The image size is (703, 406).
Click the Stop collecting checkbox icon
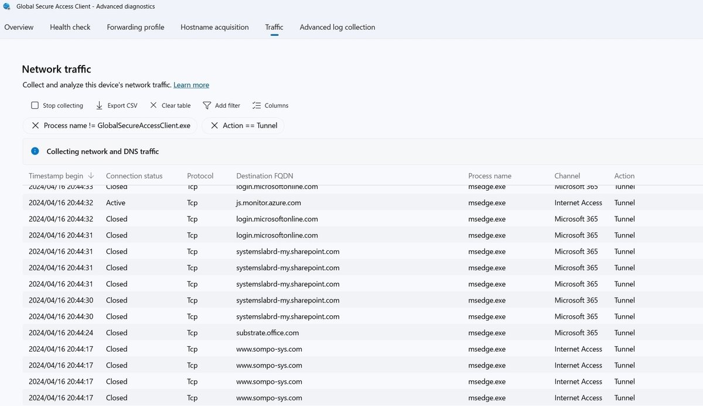click(x=35, y=105)
